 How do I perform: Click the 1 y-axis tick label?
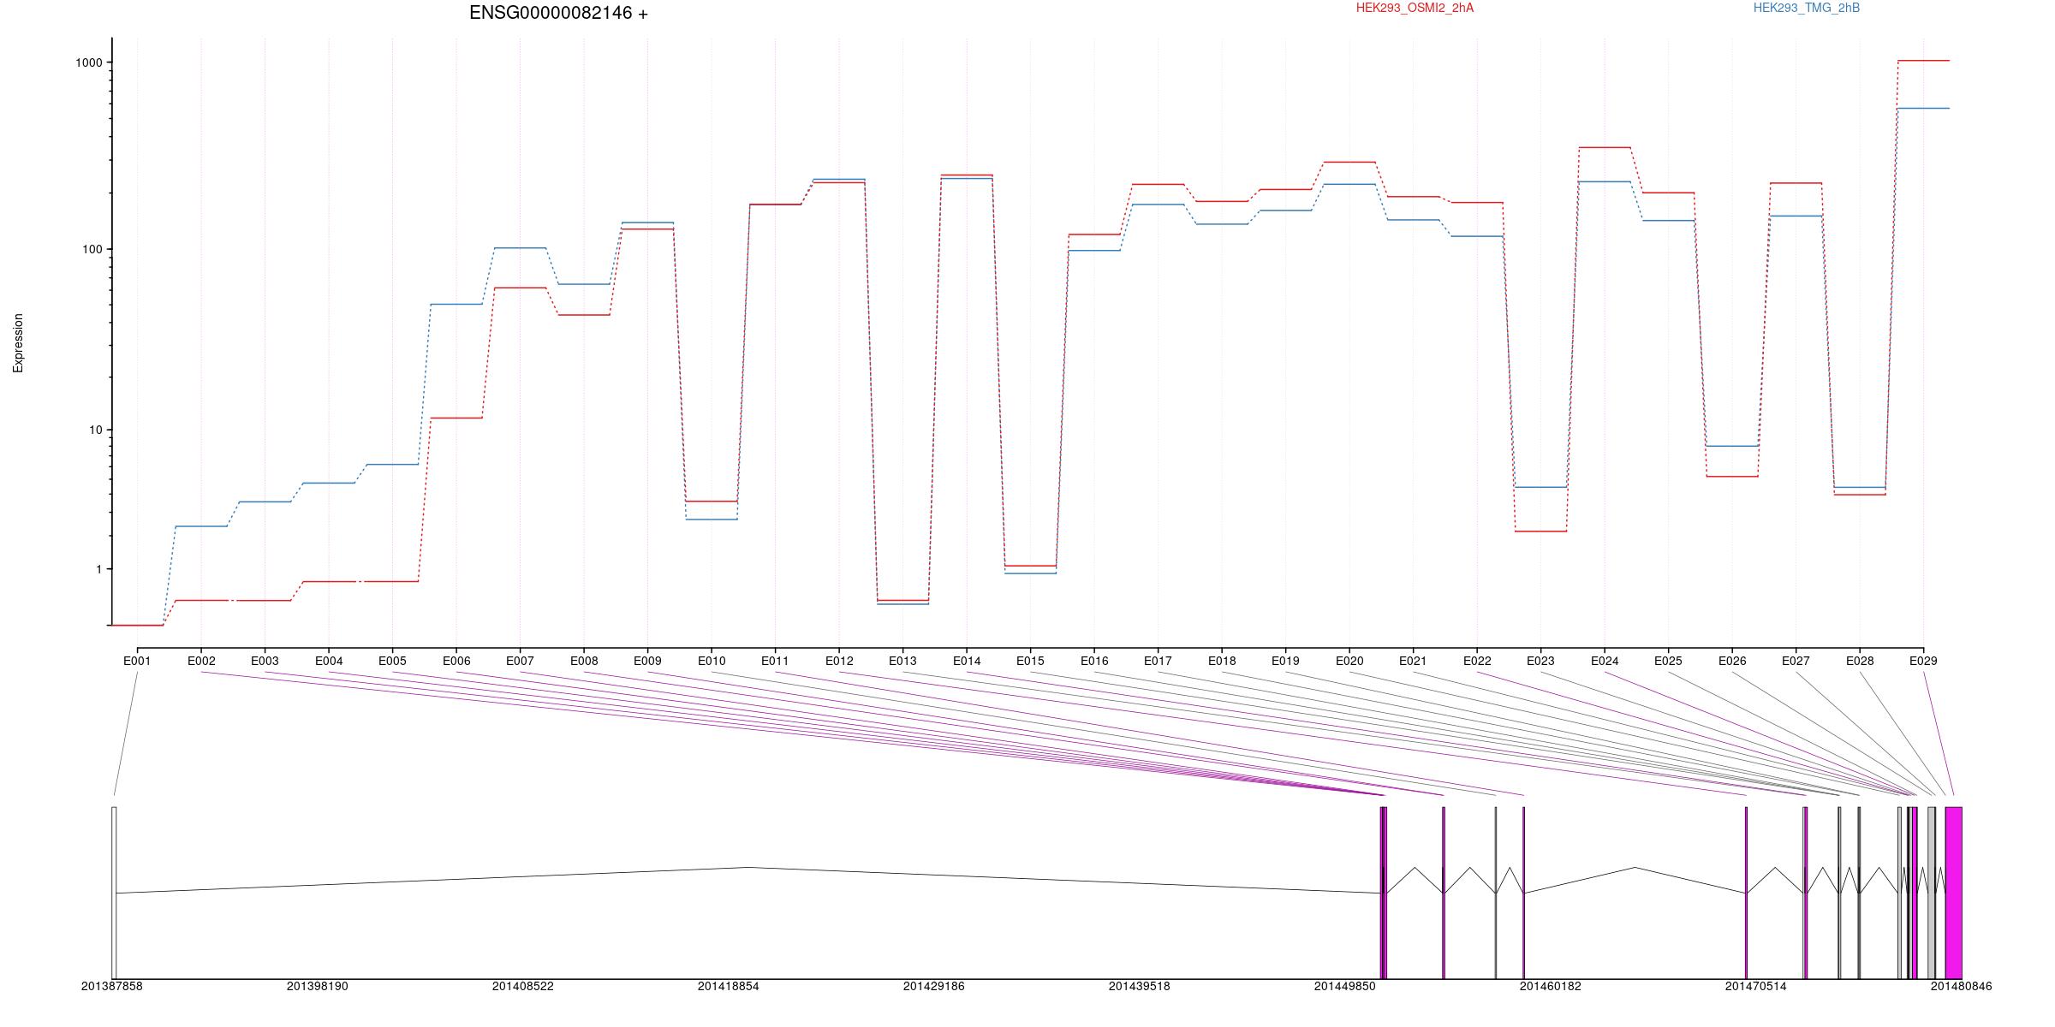pyautogui.click(x=99, y=569)
